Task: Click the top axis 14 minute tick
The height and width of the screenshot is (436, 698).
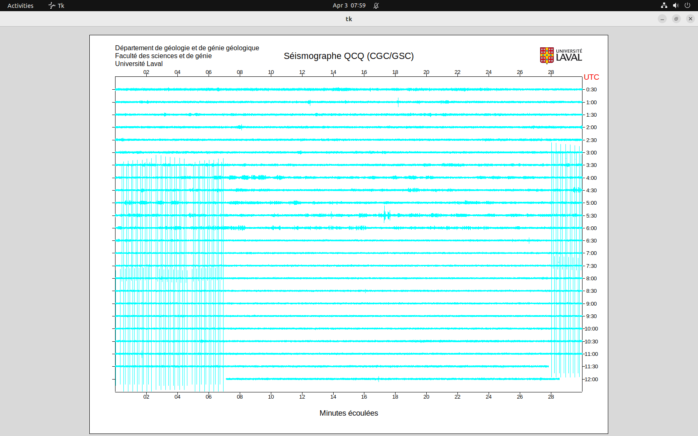Action: point(333,72)
